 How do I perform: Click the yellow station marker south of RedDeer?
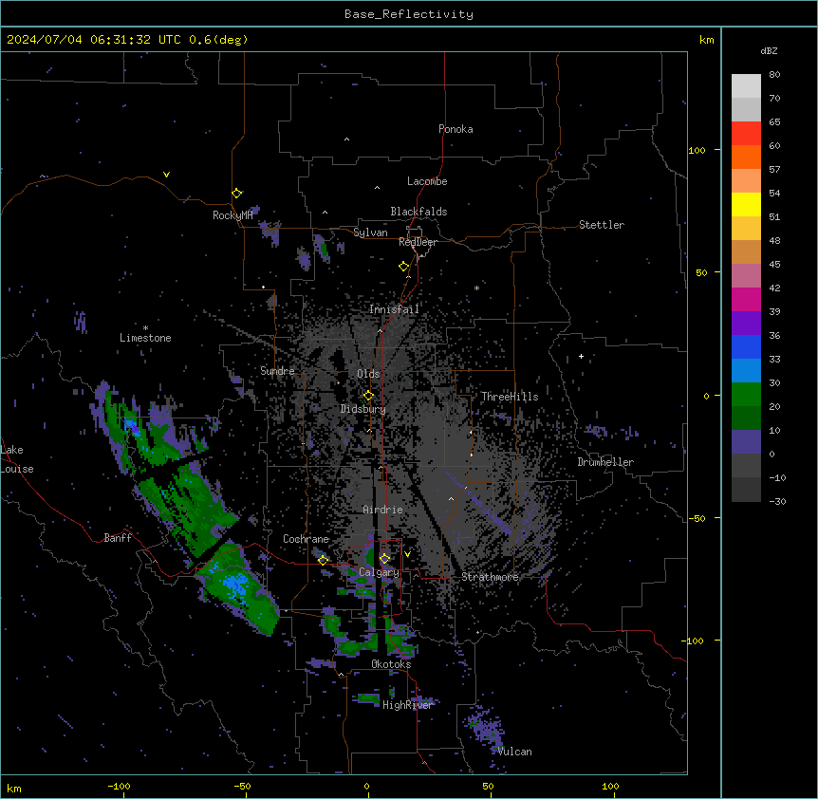(x=404, y=267)
